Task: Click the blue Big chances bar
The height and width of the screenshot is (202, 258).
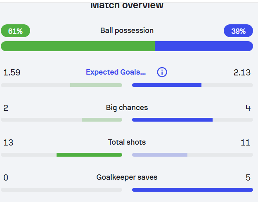Action: pos(172,120)
